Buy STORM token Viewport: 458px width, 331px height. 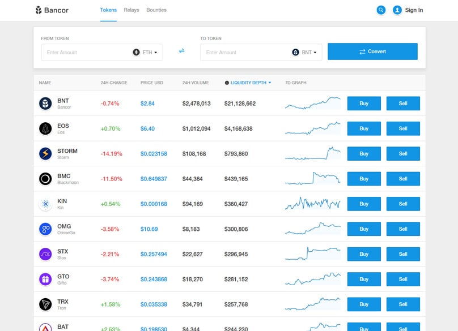(x=364, y=154)
